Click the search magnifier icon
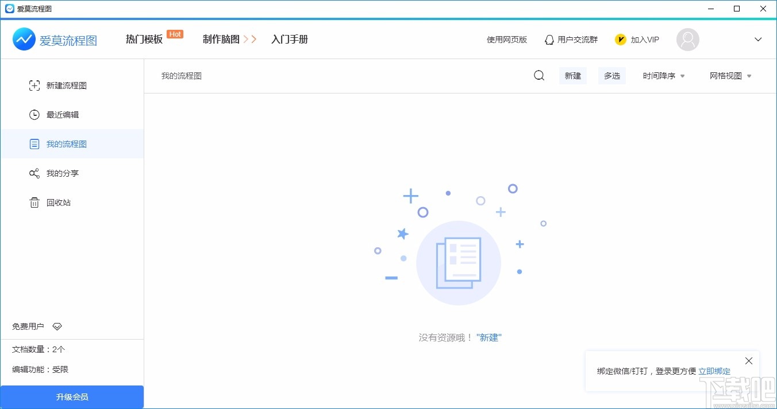This screenshot has width=777, height=409. [538, 75]
